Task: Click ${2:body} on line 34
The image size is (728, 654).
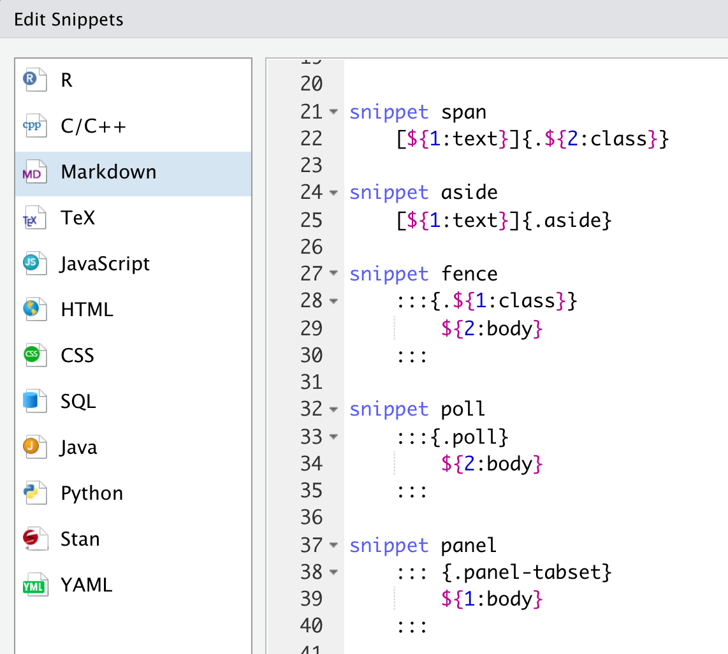Action: [491, 463]
